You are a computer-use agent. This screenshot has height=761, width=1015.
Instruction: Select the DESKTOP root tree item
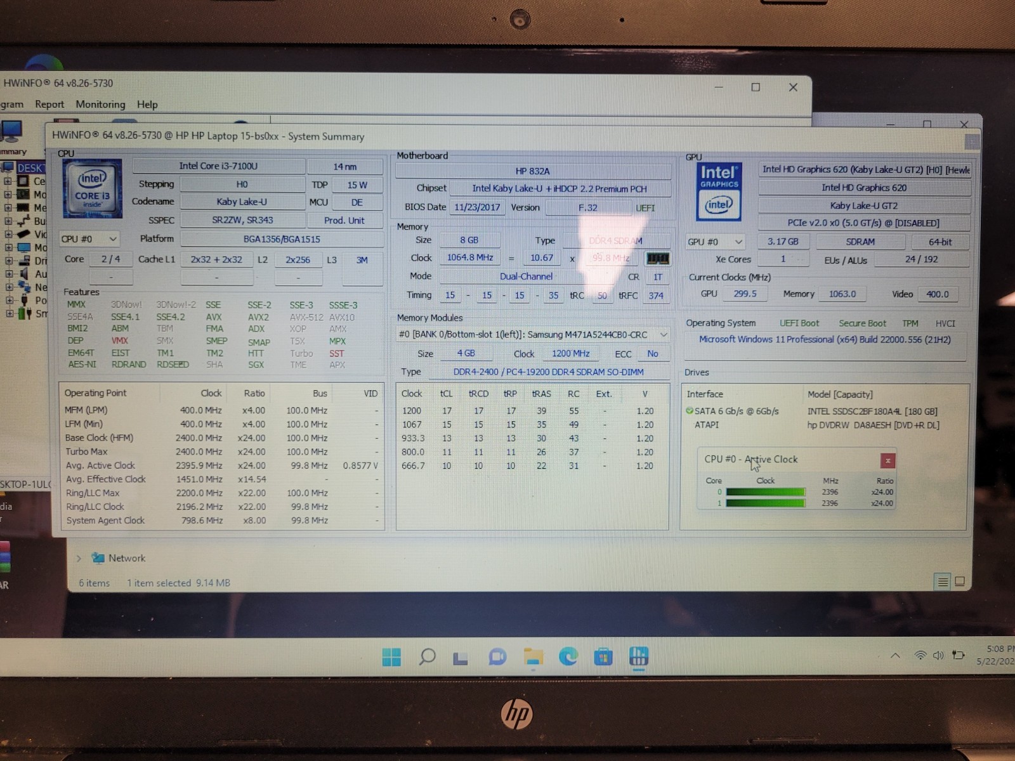(x=30, y=168)
